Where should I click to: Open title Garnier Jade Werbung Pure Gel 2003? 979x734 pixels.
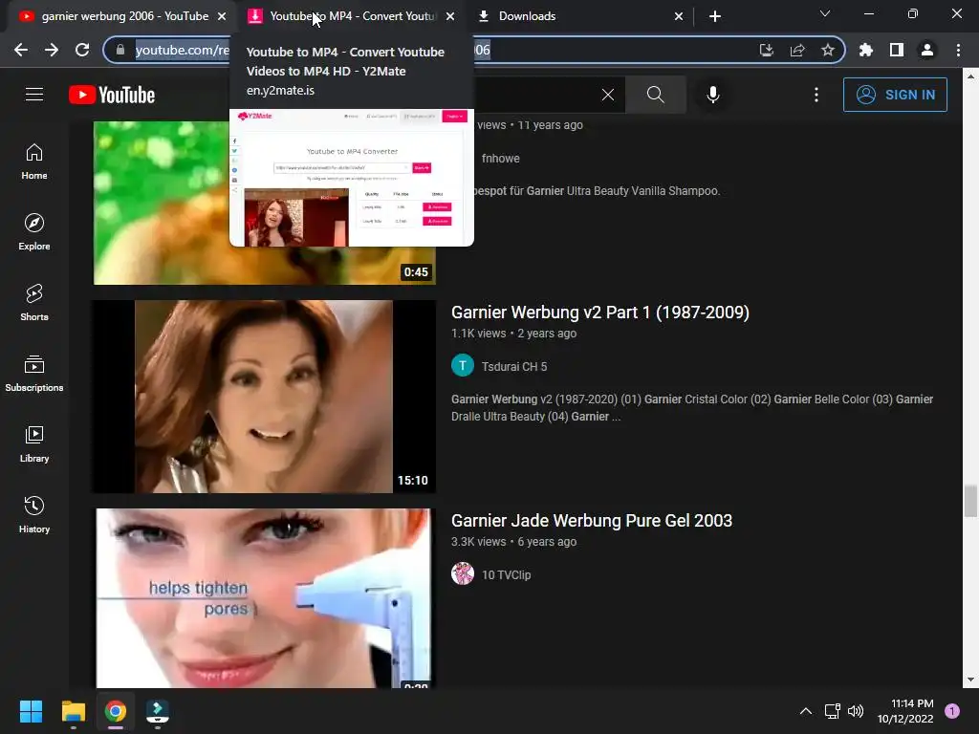591,521
